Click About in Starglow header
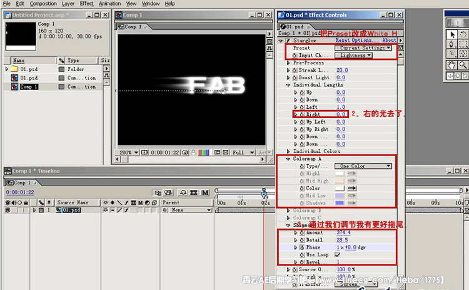 389,41
